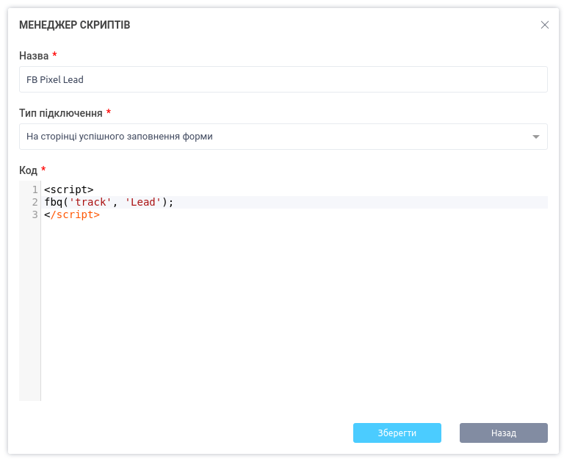Place cursor on opening <script> tag

[x=68, y=190]
